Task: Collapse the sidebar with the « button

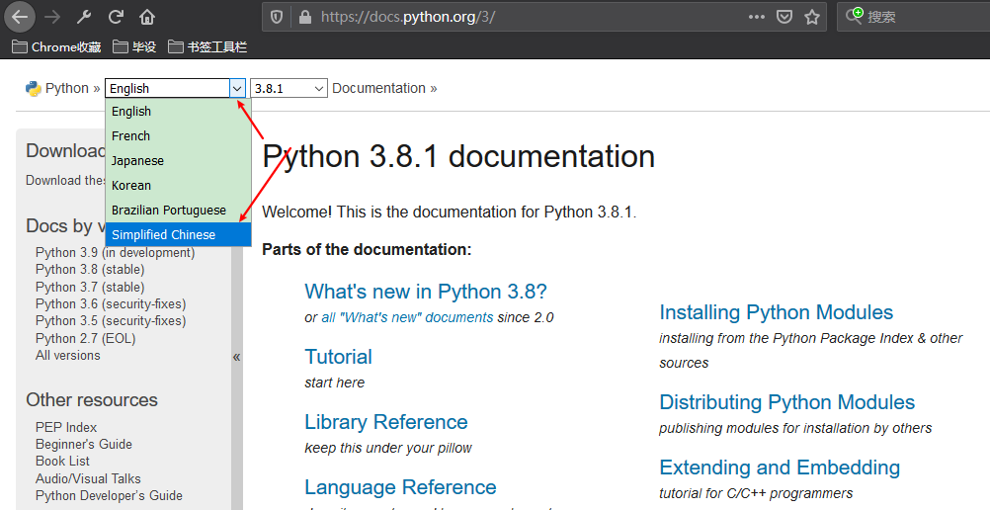Action: [x=237, y=357]
